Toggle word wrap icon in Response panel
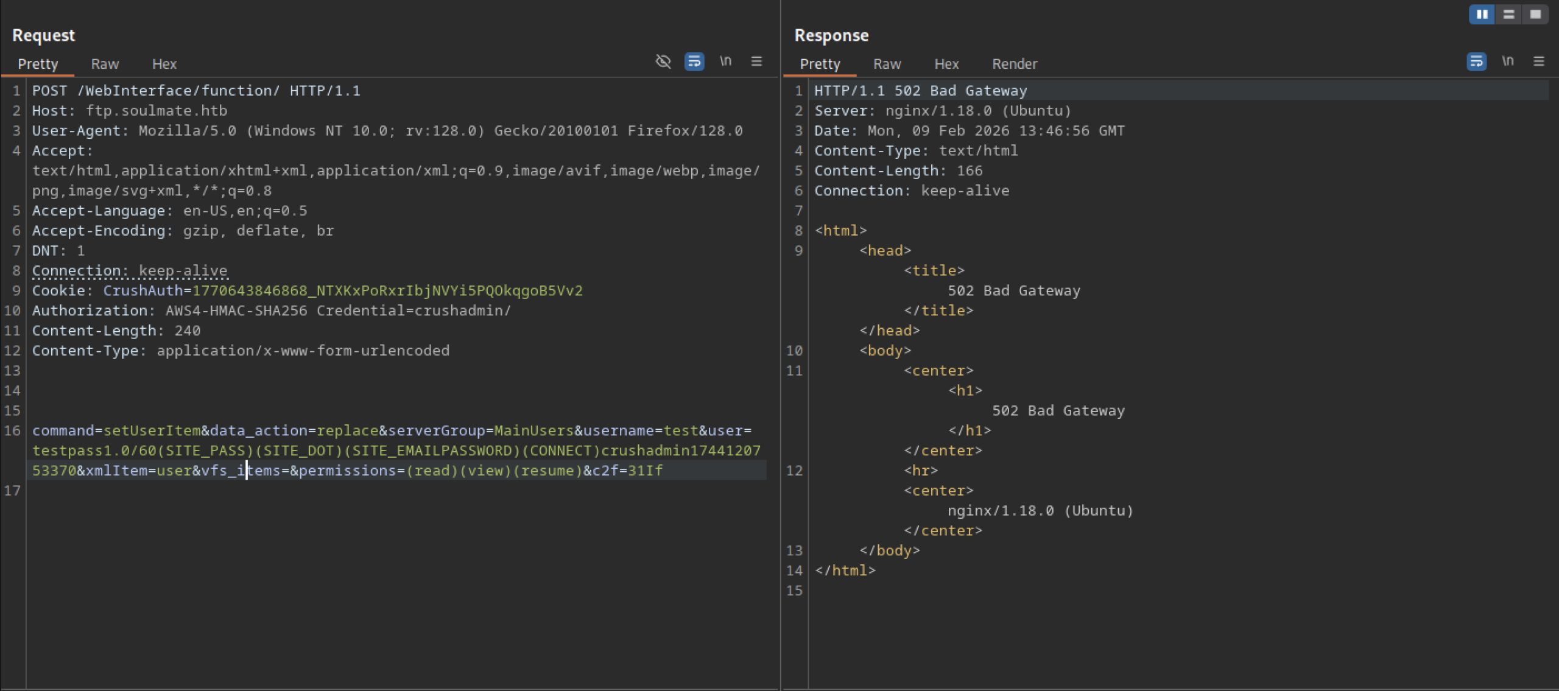This screenshot has width=1559, height=691. click(1476, 61)
